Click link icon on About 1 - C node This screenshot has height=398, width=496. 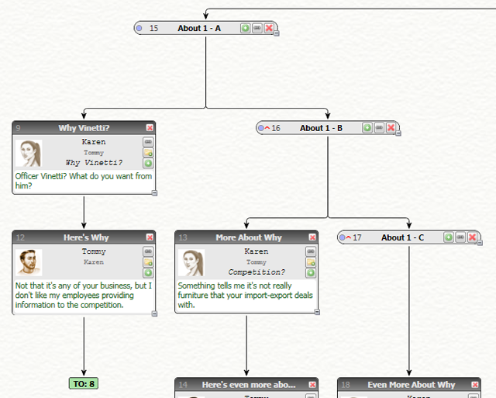tap(460, 237)
